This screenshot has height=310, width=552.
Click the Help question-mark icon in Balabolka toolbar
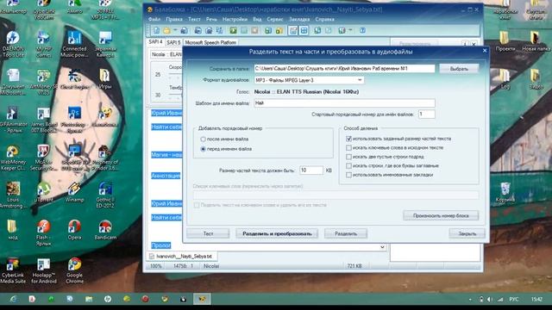click(362, 31)
